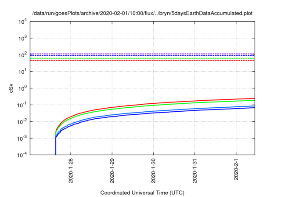Viewport: 281px width, 197px height.
Task: Click the red dashed threshold line
Action: pos(142,60)
